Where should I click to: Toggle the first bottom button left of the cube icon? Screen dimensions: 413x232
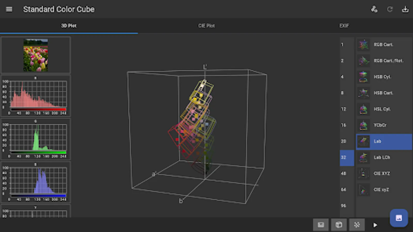click(321, 225)
